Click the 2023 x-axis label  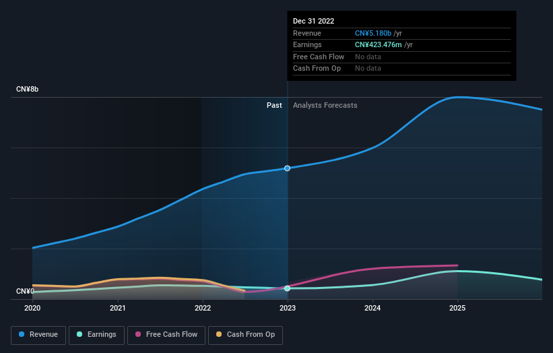pos(288,309)
